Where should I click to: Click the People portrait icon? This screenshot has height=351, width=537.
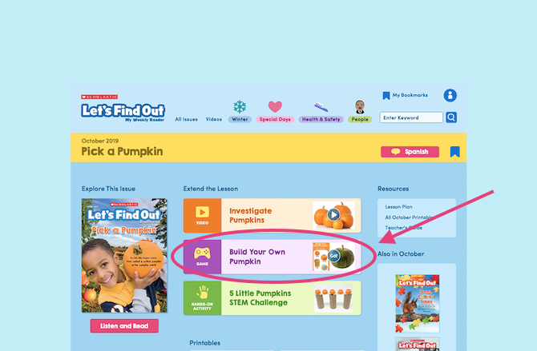coord(360,106)
